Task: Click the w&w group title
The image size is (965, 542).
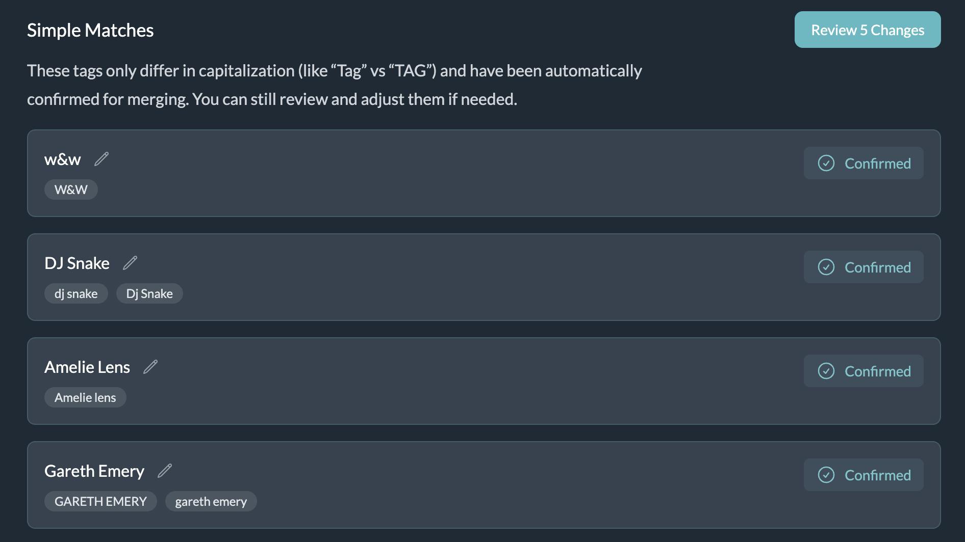Action: coord(63,159)
